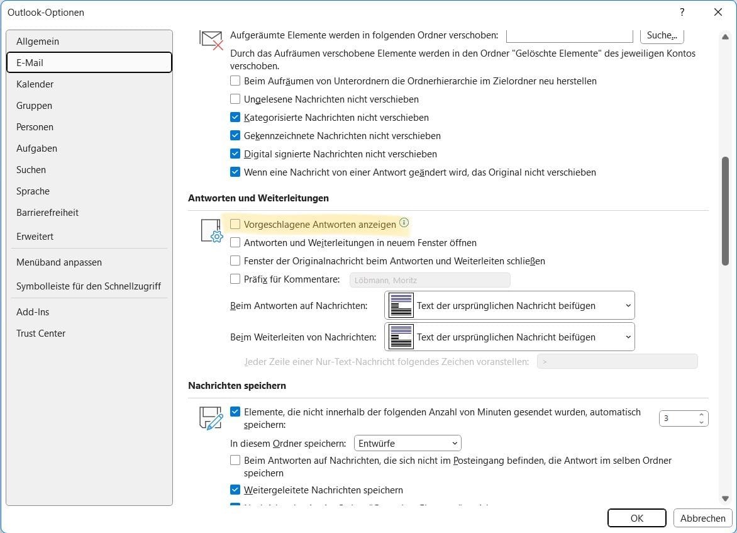Open Barrierefreiheit options
Screen dimensions: 737x533
(x=89, y=213)
